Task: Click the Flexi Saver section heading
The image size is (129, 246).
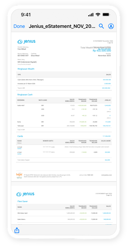Action: [22, 201]
